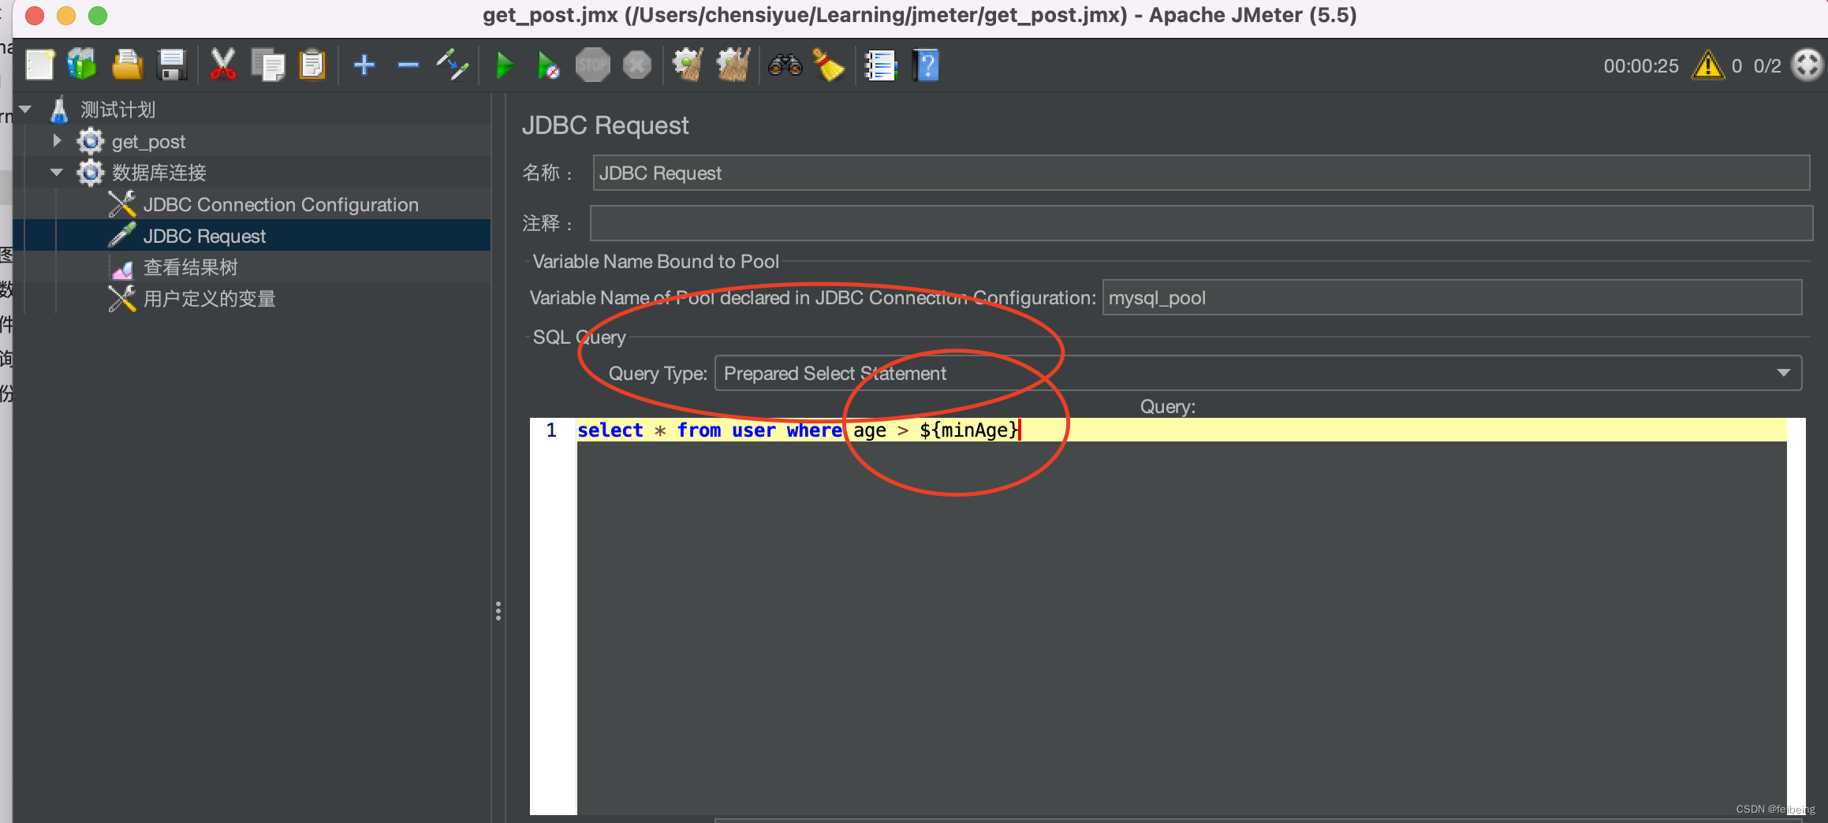The width and height of the screenshot is (1828, 823).
Task: Click the 注释 comments input field
Action: 1200,223
